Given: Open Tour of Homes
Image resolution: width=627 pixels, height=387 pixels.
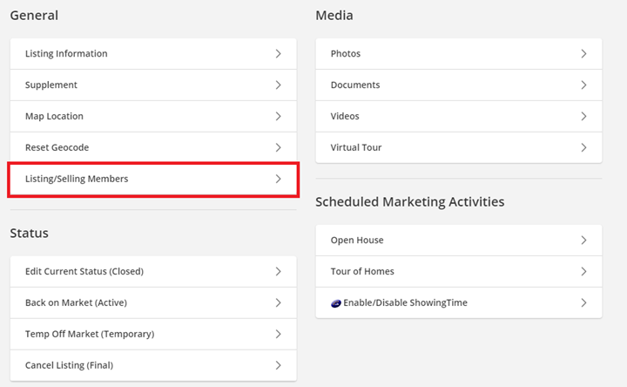Looking at the screenshot, I should click(459, 271).
